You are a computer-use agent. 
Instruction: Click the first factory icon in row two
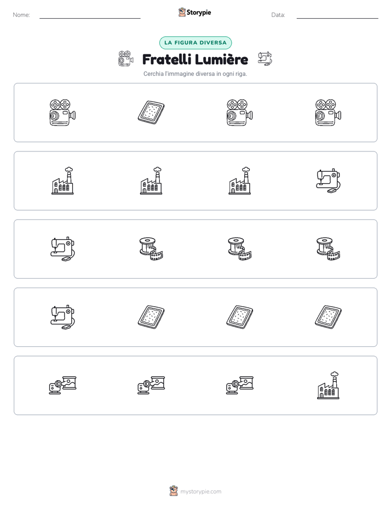62,181
